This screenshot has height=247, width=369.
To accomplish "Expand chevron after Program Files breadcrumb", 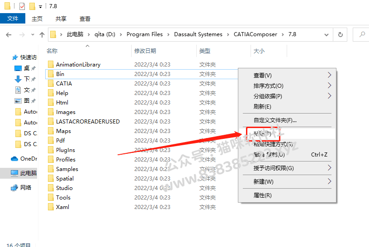I will tap(168, 35).
